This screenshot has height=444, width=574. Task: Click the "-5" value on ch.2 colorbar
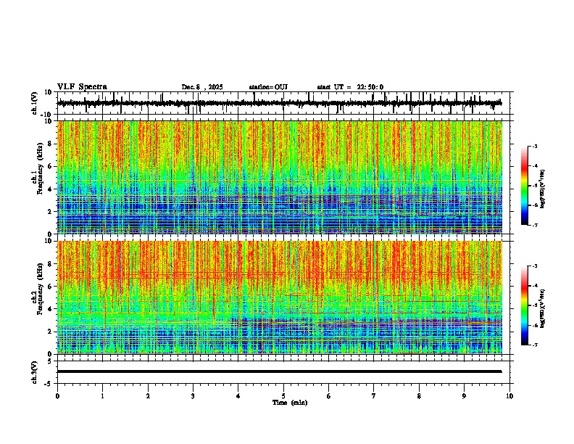click(535, 305)
